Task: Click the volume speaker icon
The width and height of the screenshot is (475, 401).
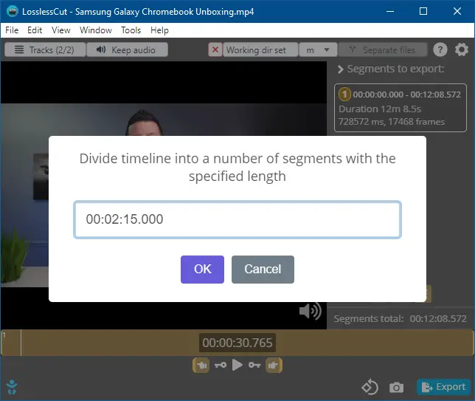Action: tap(310, 311)
